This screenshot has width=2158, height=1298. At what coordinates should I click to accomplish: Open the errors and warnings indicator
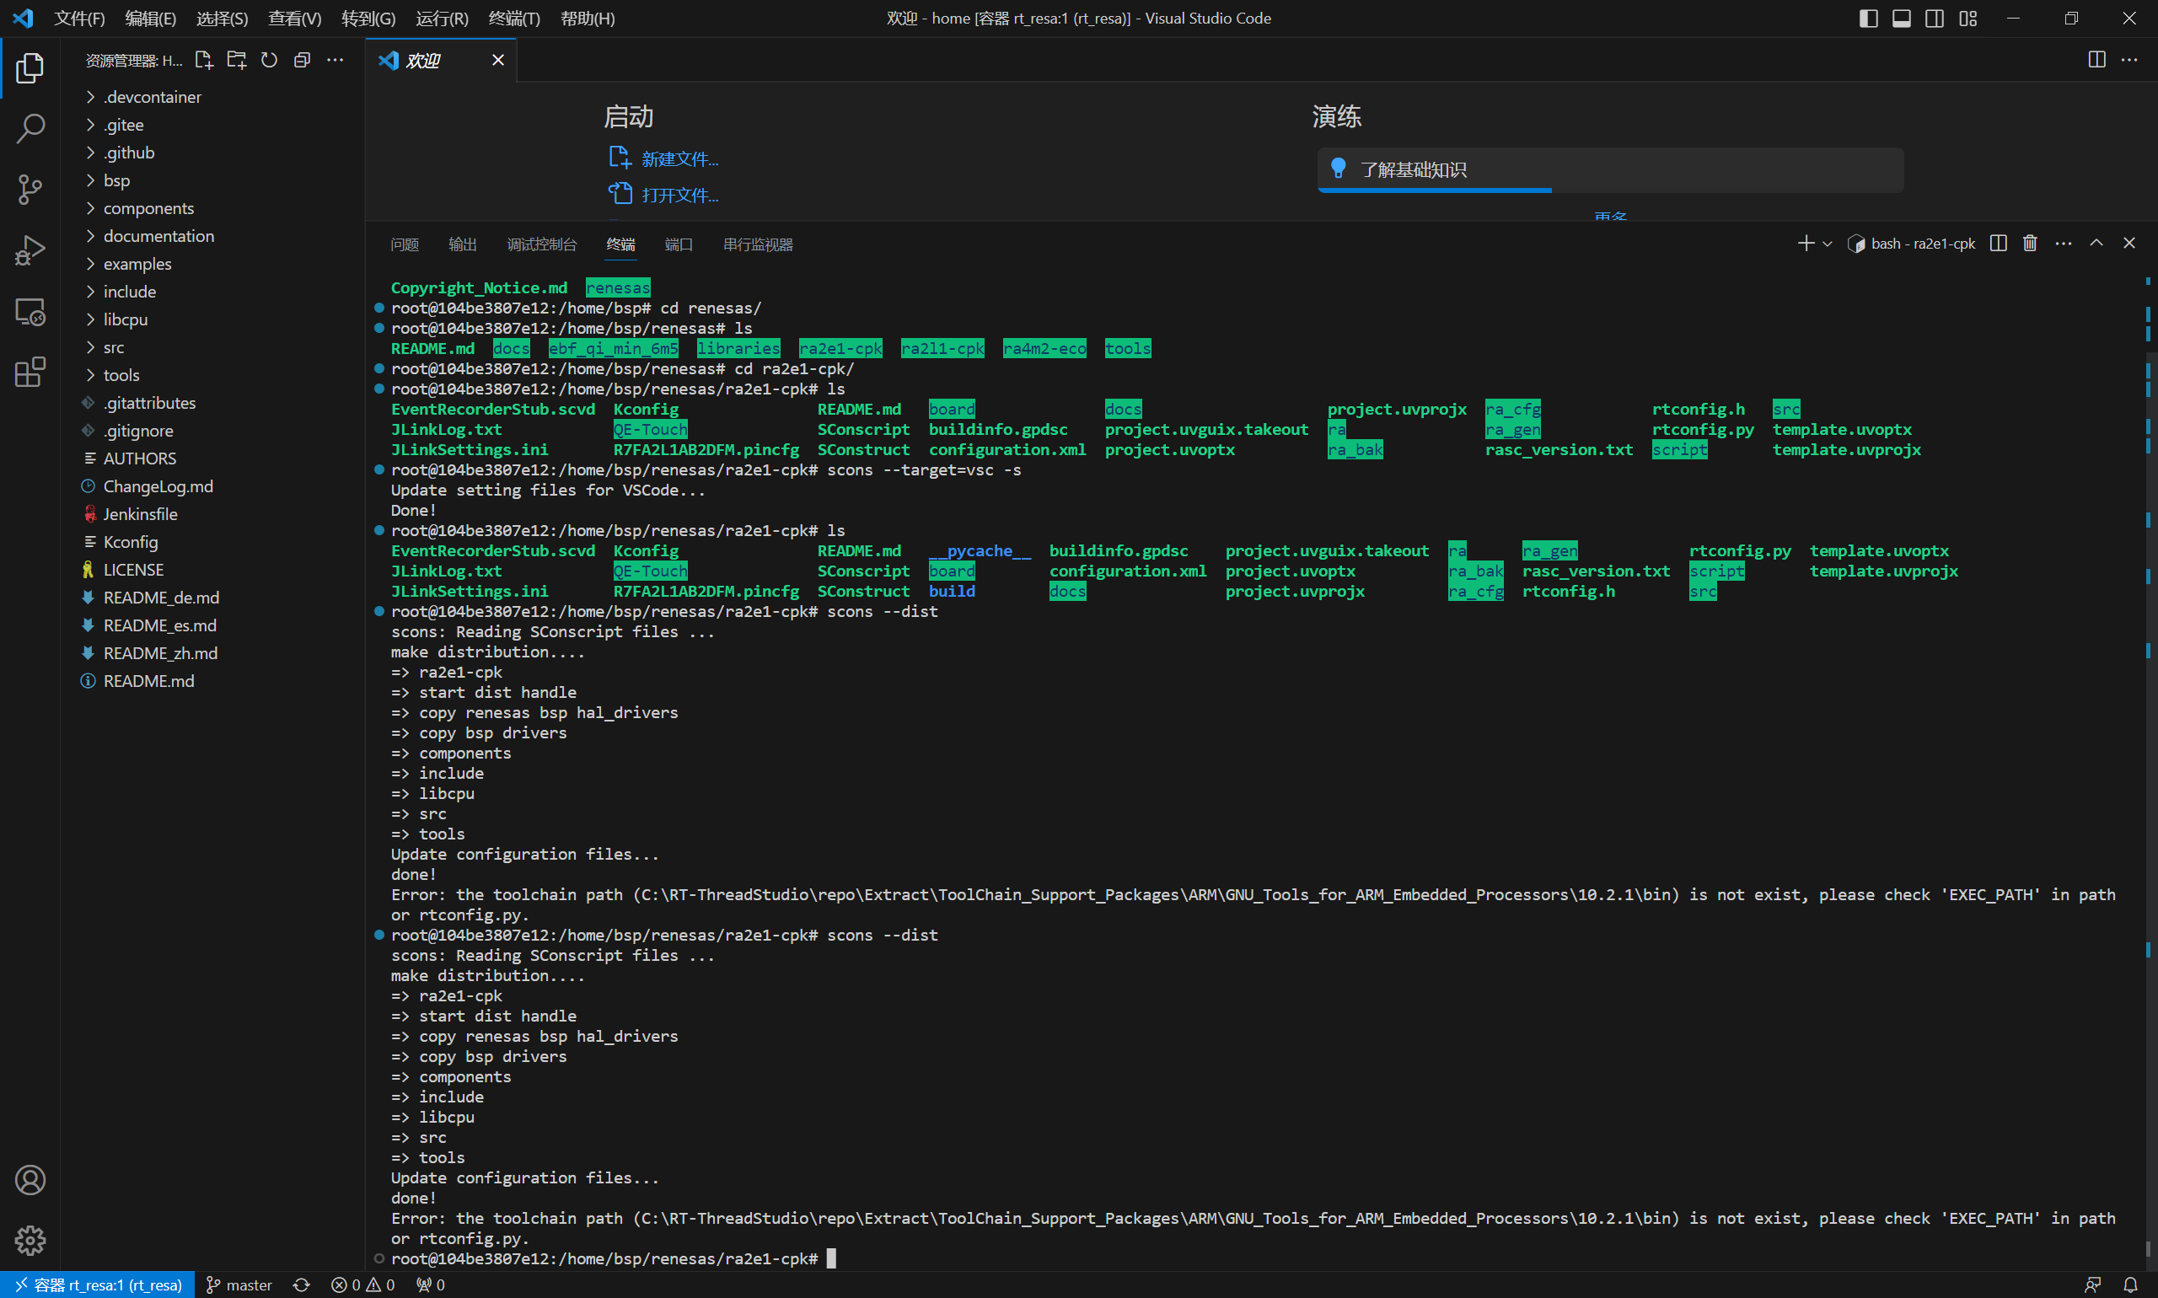(363, 1285)
